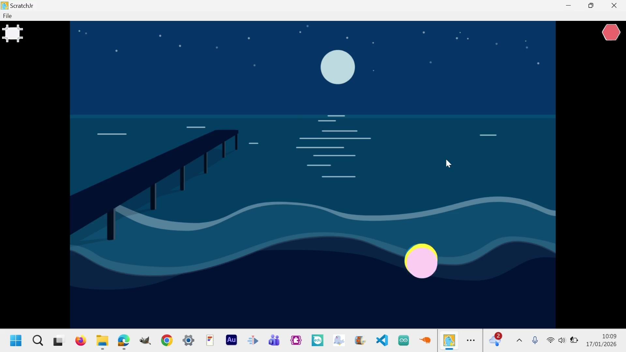
Task: Exit full screen presentation mode
Action: pos(12,34)
